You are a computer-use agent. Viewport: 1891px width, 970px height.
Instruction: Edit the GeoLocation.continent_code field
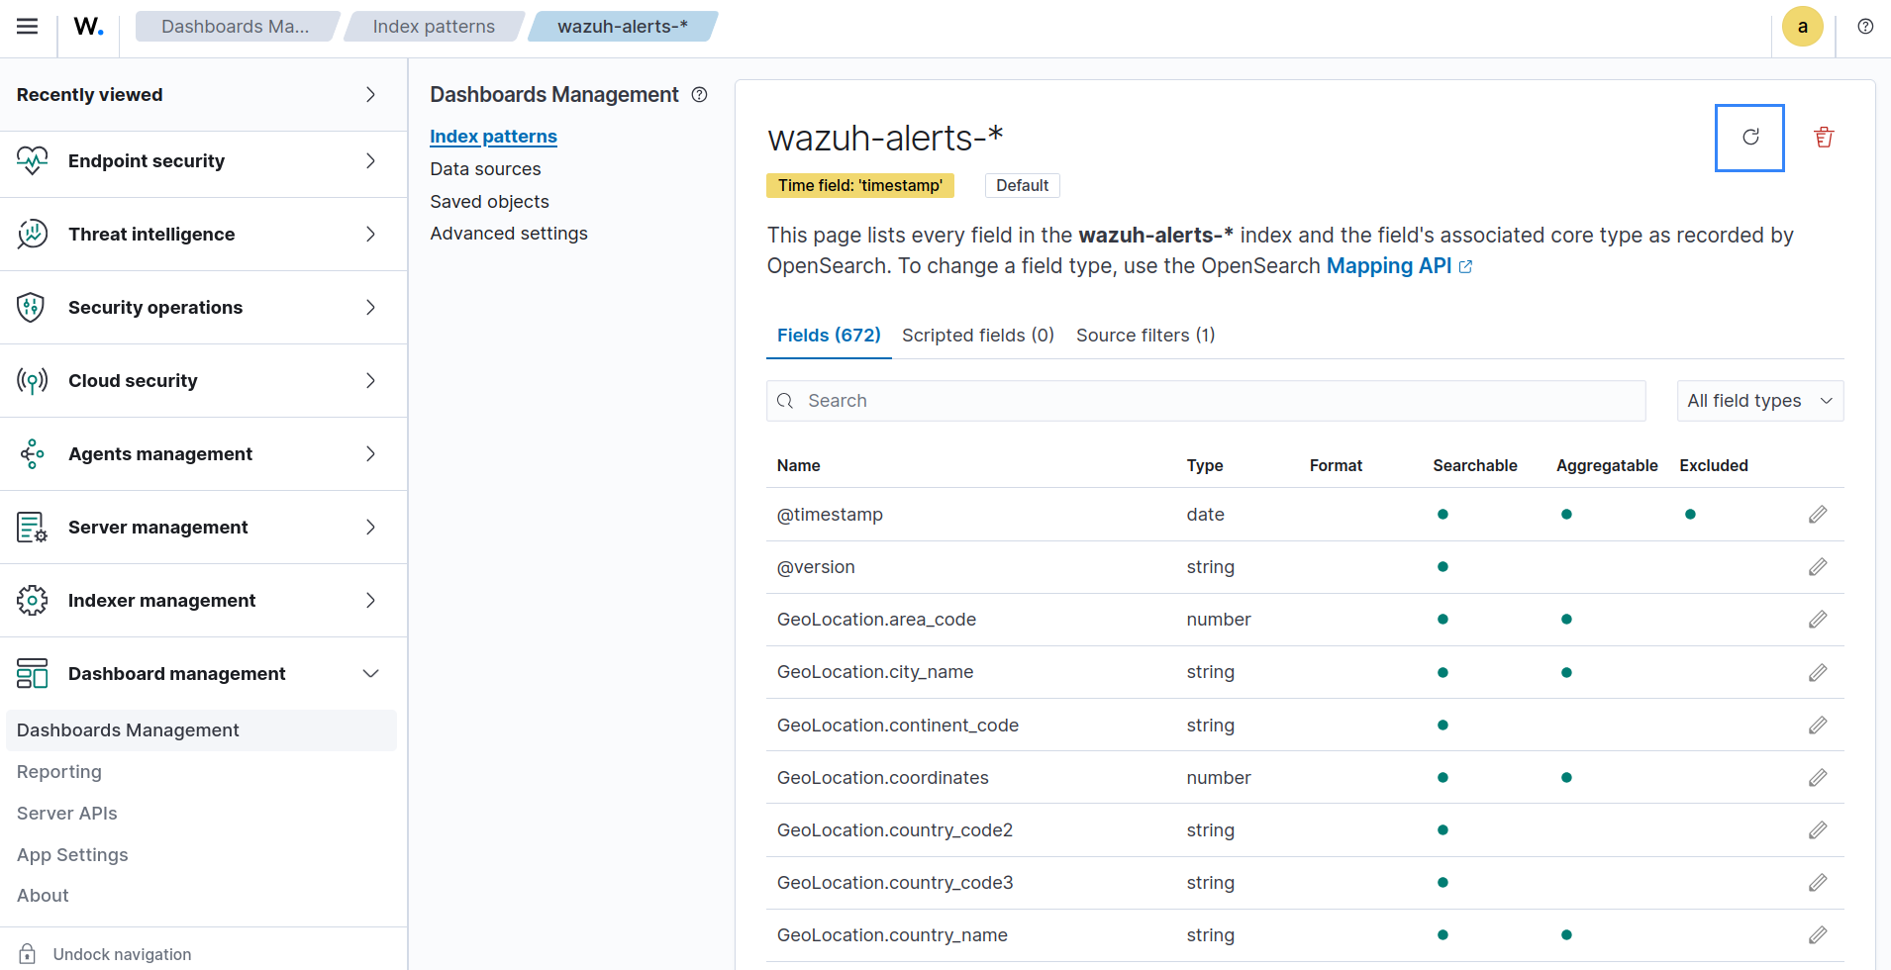(x=1818, y=726)
